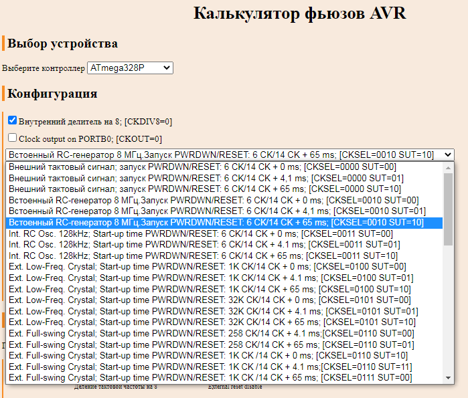Viewport: 468px width, 398px height.
Task: Uncheck the CKDIV8=0 internal divider checkbox
Action: tap(12, 120)
